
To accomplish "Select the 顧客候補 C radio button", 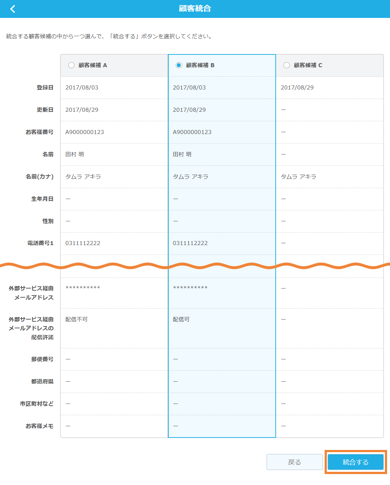I will click(x=286, y=65).
